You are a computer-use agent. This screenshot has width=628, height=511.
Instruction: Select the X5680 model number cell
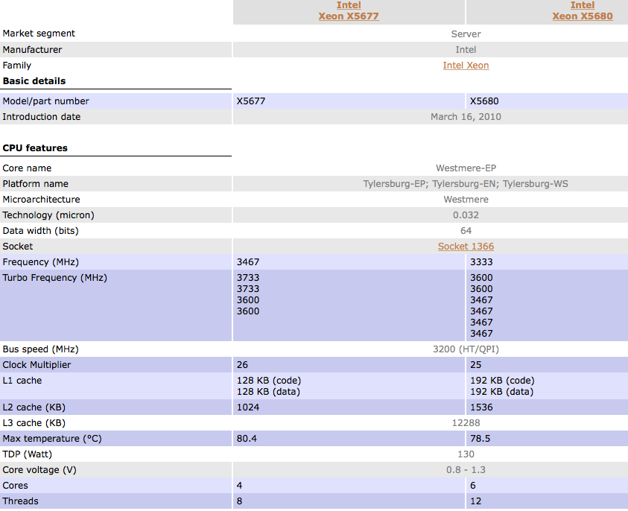(x=484, y=101)
